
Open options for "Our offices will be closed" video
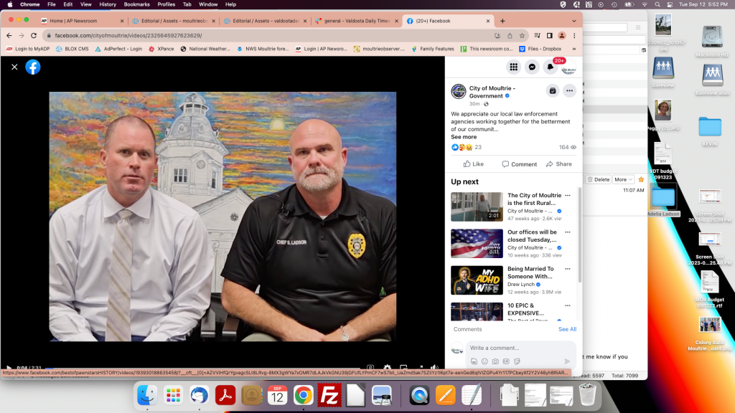568,232
